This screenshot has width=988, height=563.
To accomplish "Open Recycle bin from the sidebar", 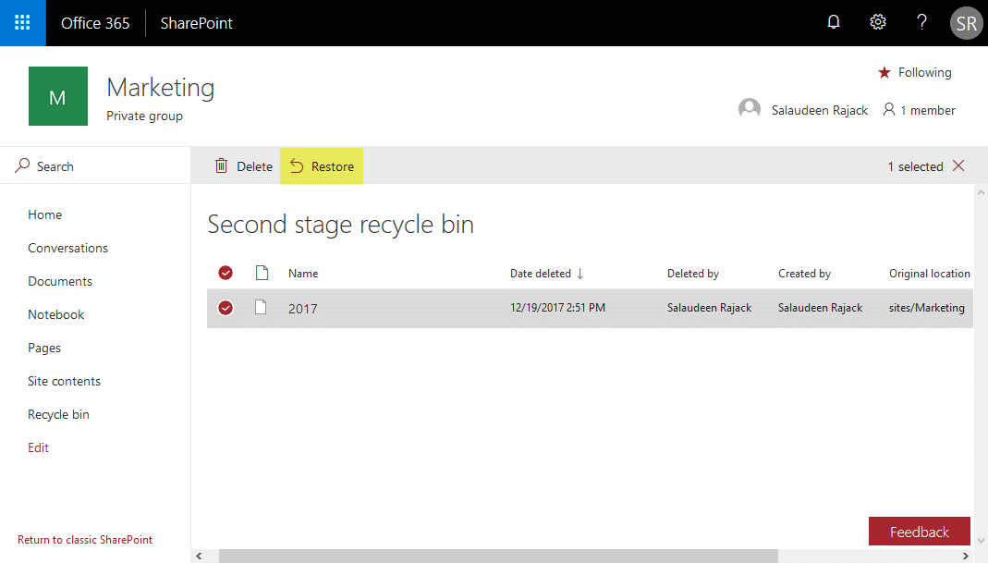I will (x=58, y=413).
